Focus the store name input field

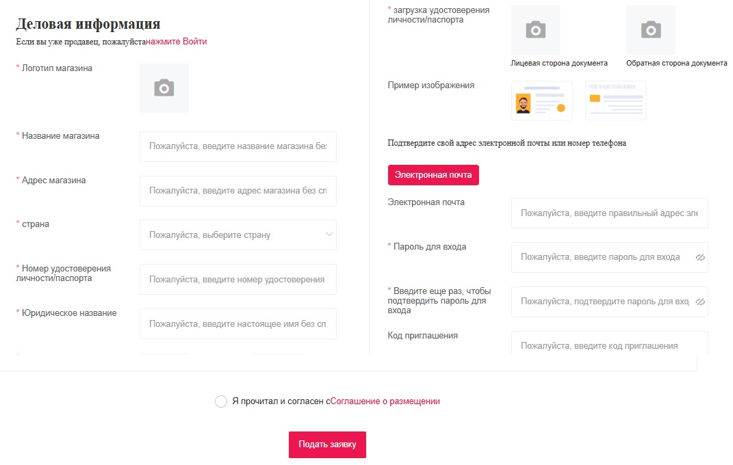(x=237, y=146)
